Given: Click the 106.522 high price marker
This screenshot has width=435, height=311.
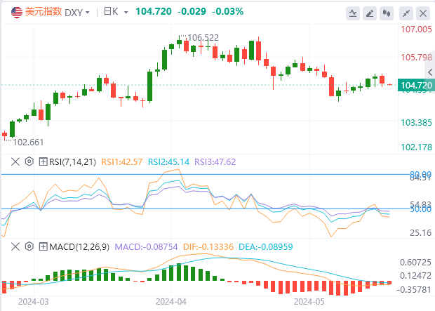Looking at the screenshot, I should [203, 37].
